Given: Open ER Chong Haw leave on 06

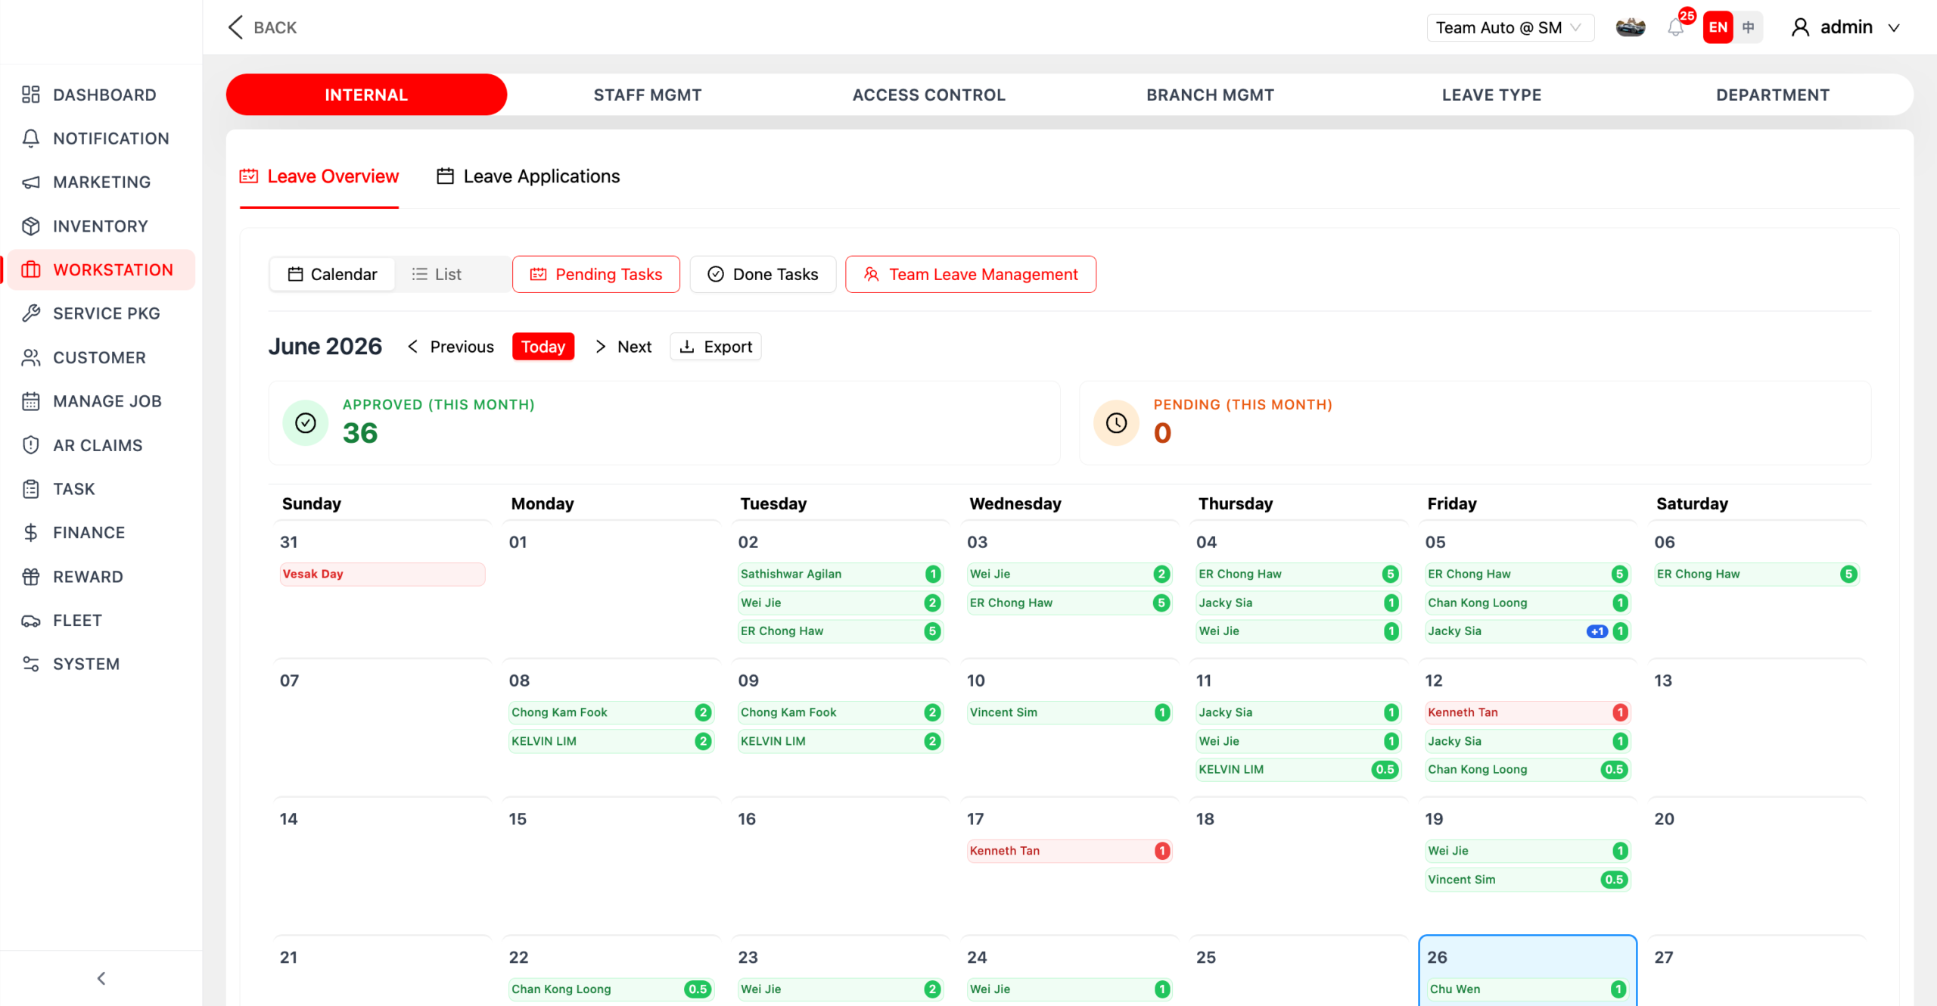Looking at the screenshot, I should [x=1757, y=574].
